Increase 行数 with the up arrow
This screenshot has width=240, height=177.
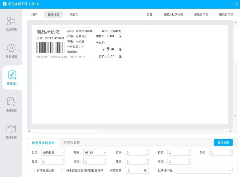[147, 151]
